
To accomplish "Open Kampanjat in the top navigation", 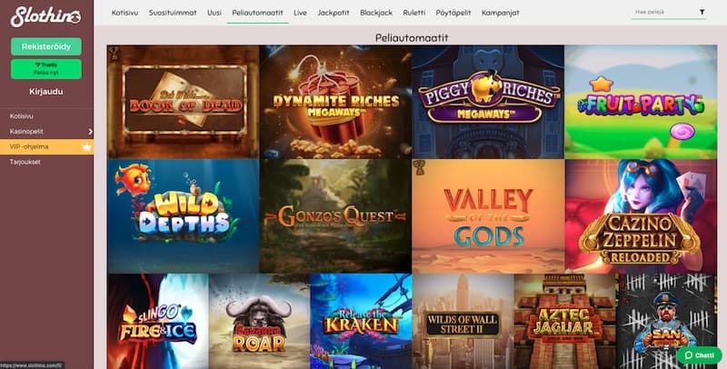I will pos(501,13).
